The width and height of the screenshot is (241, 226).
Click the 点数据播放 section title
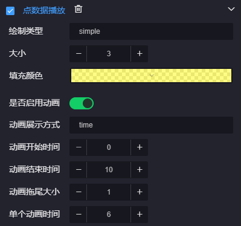(44, 11)
